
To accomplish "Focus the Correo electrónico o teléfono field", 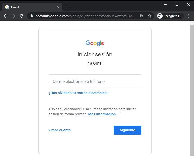I will [95, 81].
